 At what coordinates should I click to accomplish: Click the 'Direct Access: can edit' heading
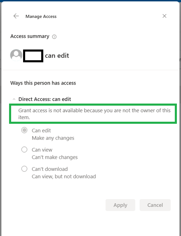[x=45, y=99]
